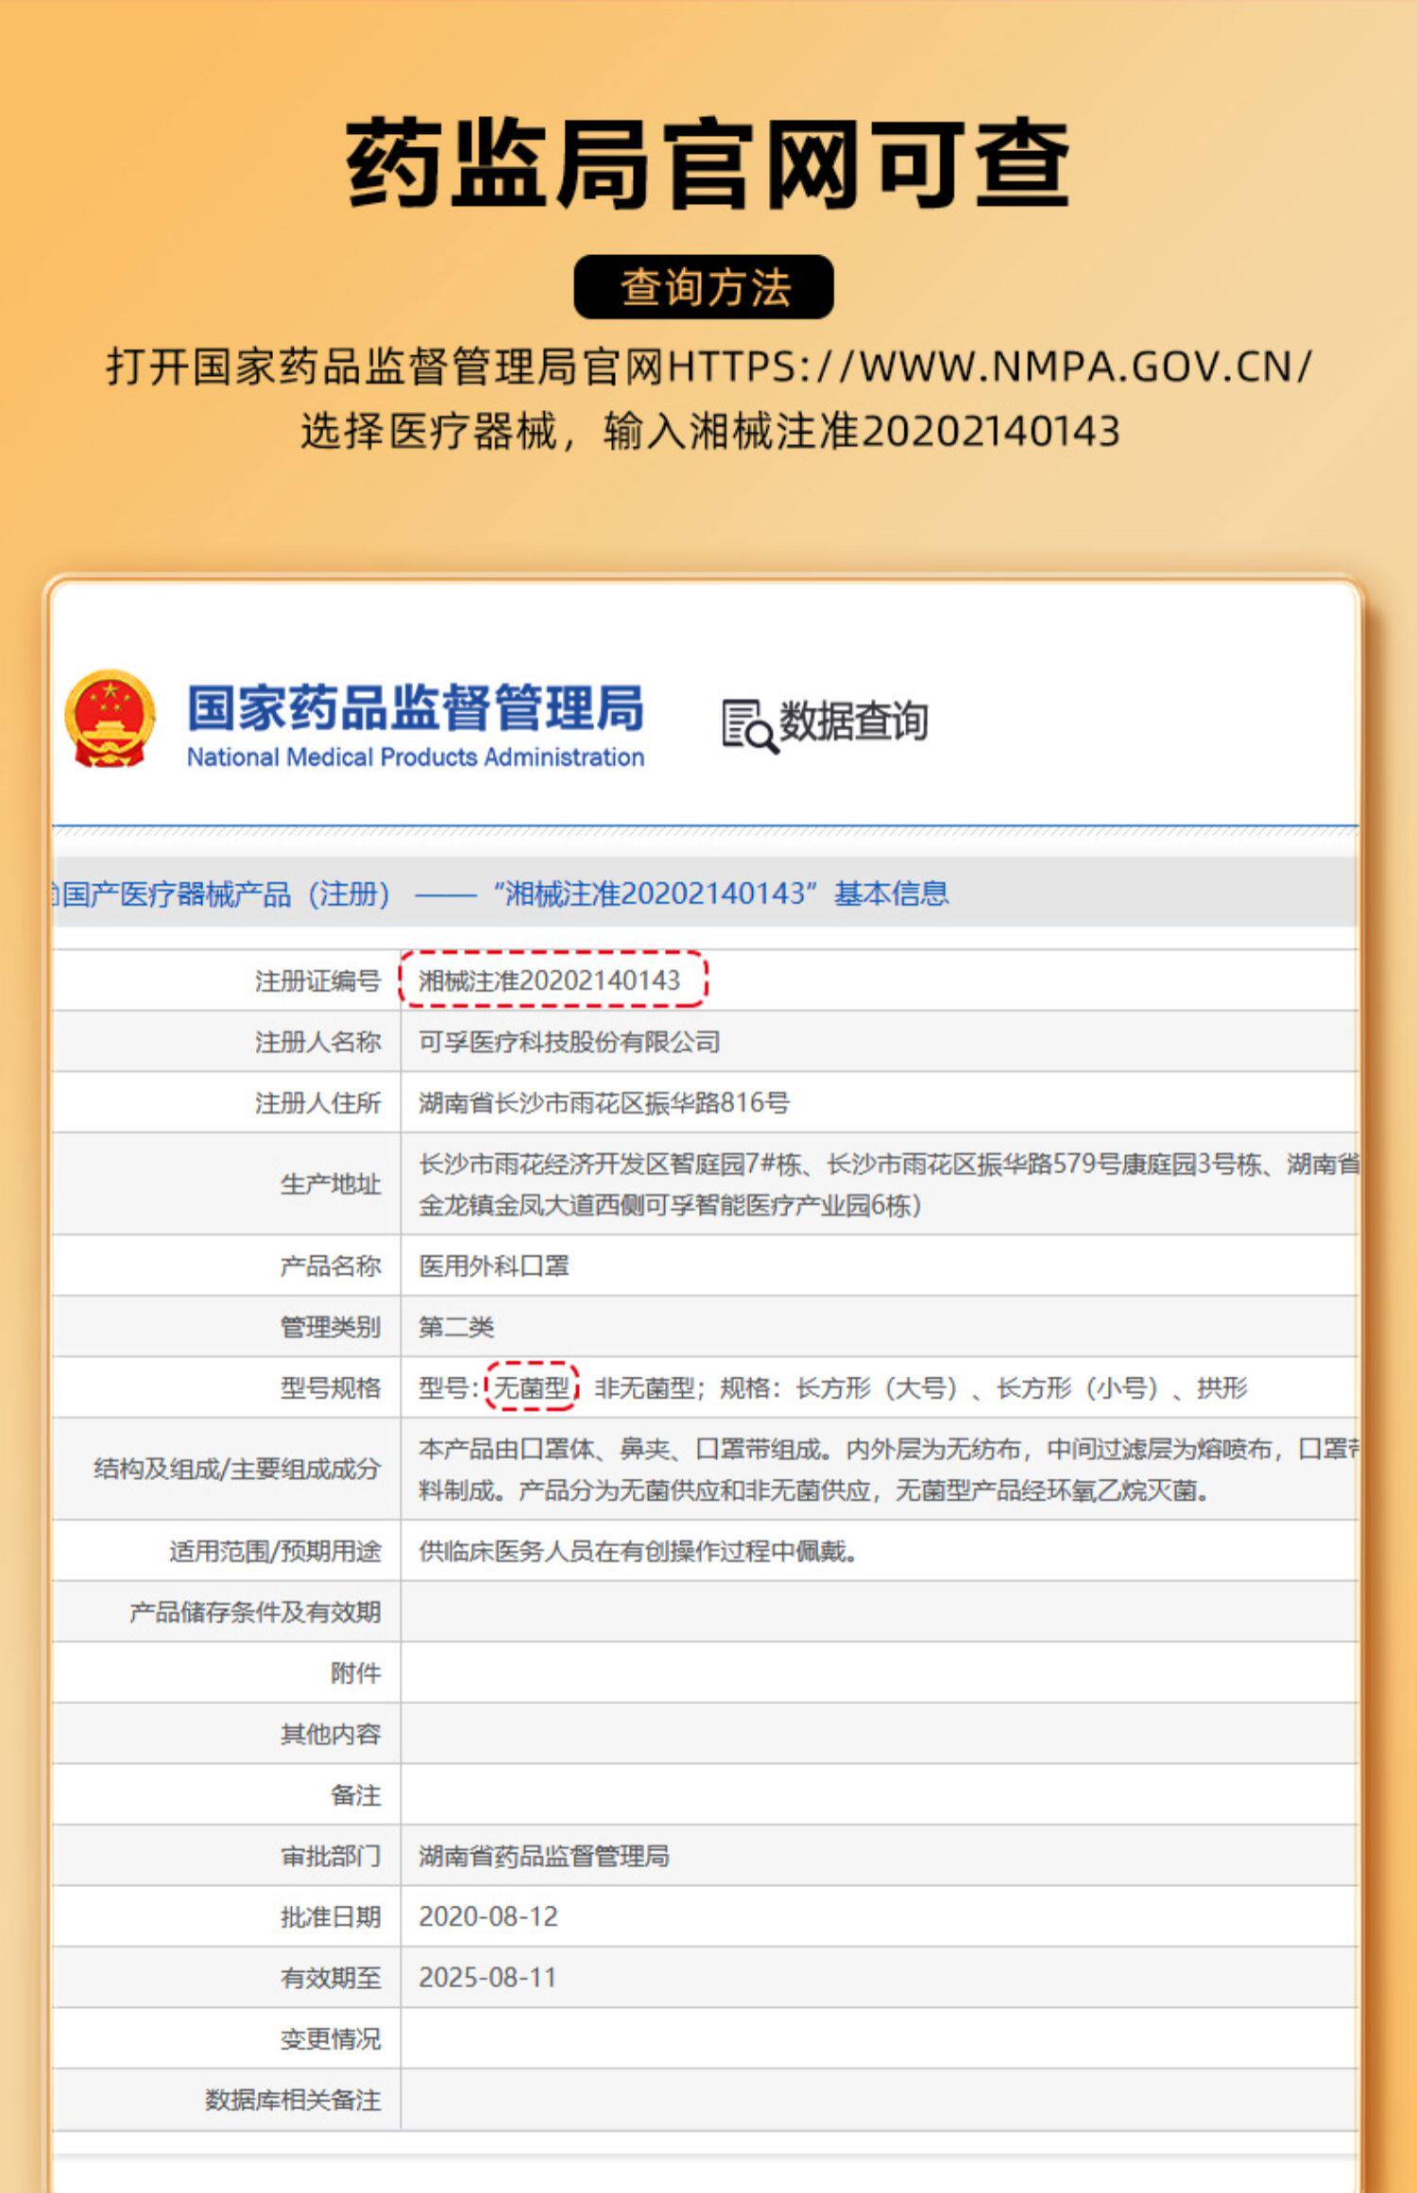Select registration number 湘械注准20202140143 cell
Viewport: 1417px width, 2193px height.
550,980
